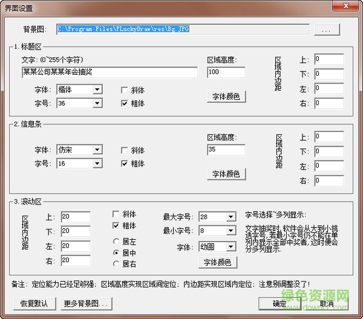Open the 幼圆 font dropdown in 滚动区

pyautogui.click(x=230, y=247)
